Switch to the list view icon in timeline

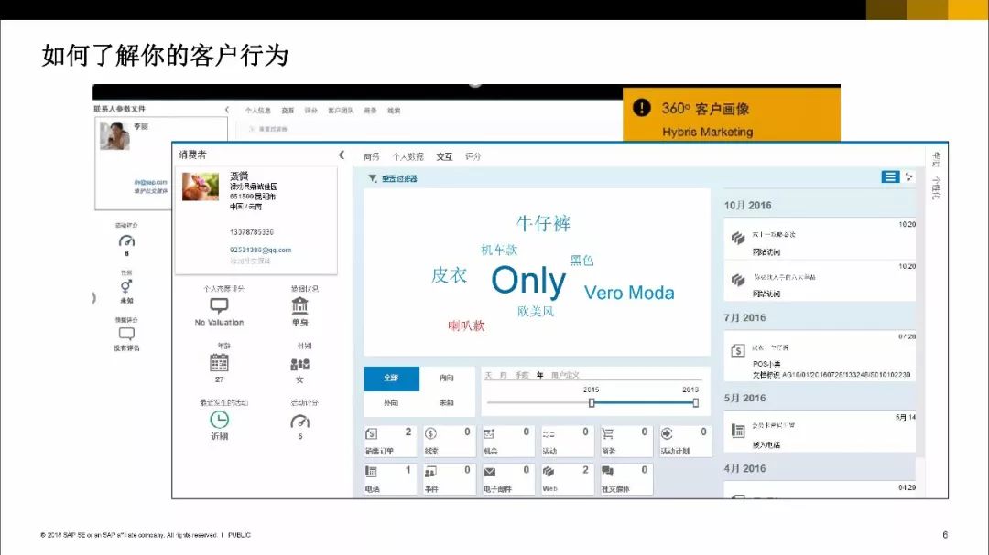(890, 177)
